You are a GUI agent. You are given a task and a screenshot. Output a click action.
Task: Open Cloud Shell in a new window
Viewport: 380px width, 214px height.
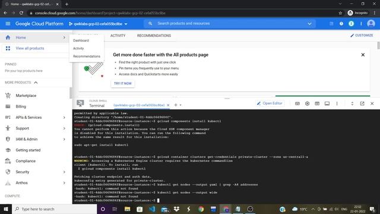coord(362,103)
